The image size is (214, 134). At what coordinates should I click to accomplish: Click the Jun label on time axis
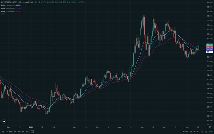click(142, 127)
